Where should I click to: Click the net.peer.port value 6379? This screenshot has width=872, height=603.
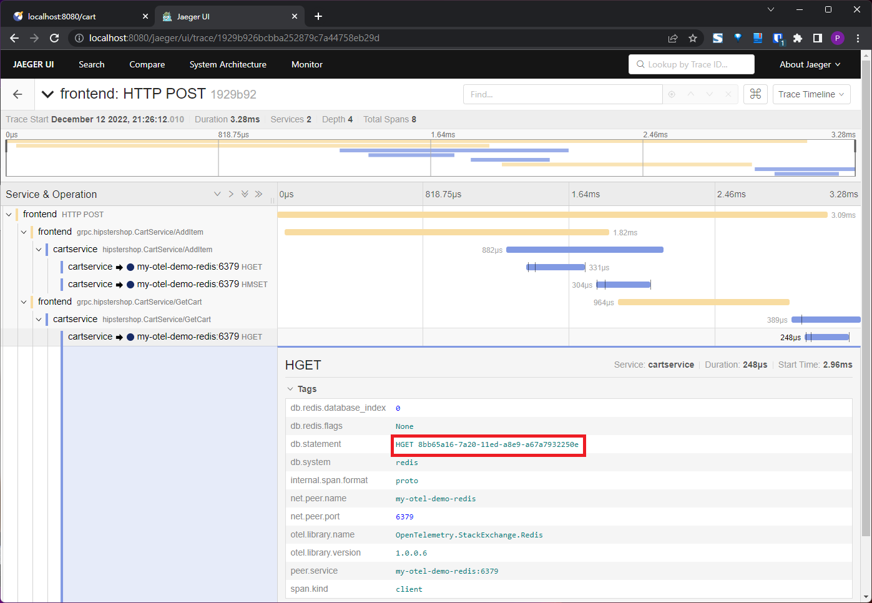[404, 517]
